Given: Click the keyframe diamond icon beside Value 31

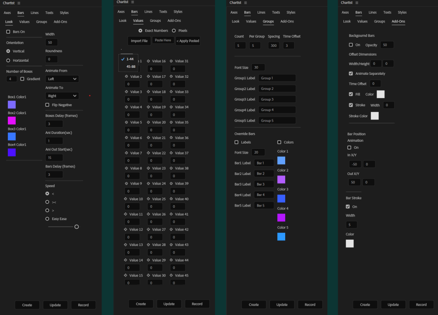Looking at the screenshot, I should 171,61.
